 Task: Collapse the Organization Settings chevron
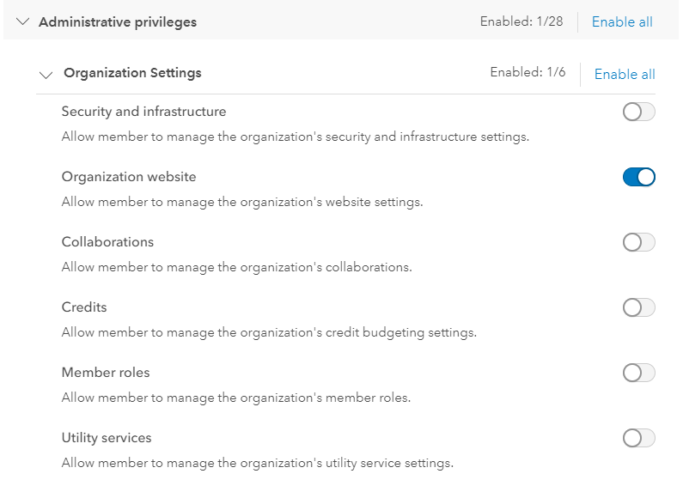[x=46, y=74]
